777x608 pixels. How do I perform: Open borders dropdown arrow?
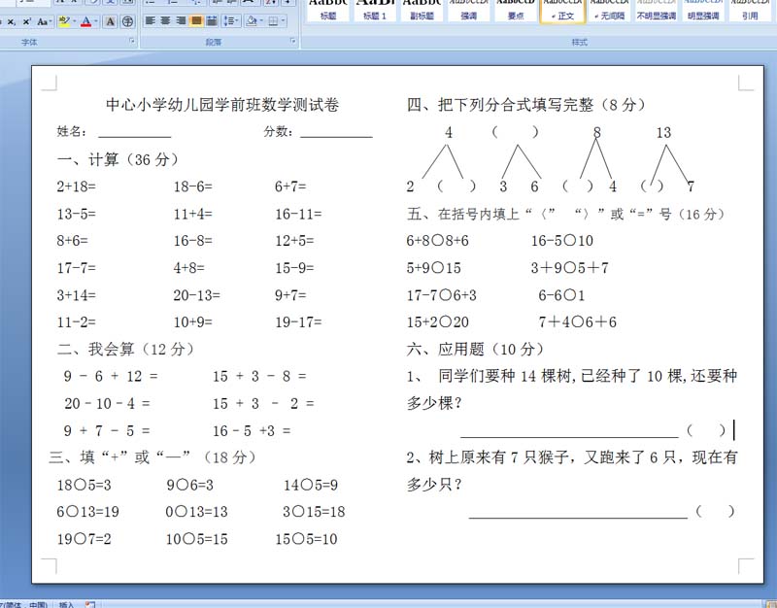tap(283, 21)
